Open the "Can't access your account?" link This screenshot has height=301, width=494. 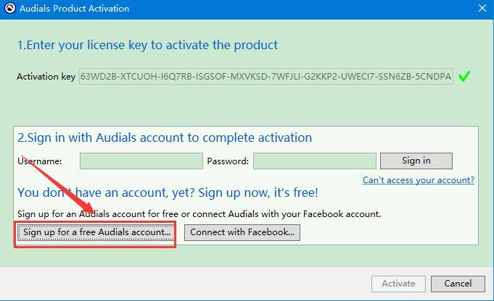419,180
